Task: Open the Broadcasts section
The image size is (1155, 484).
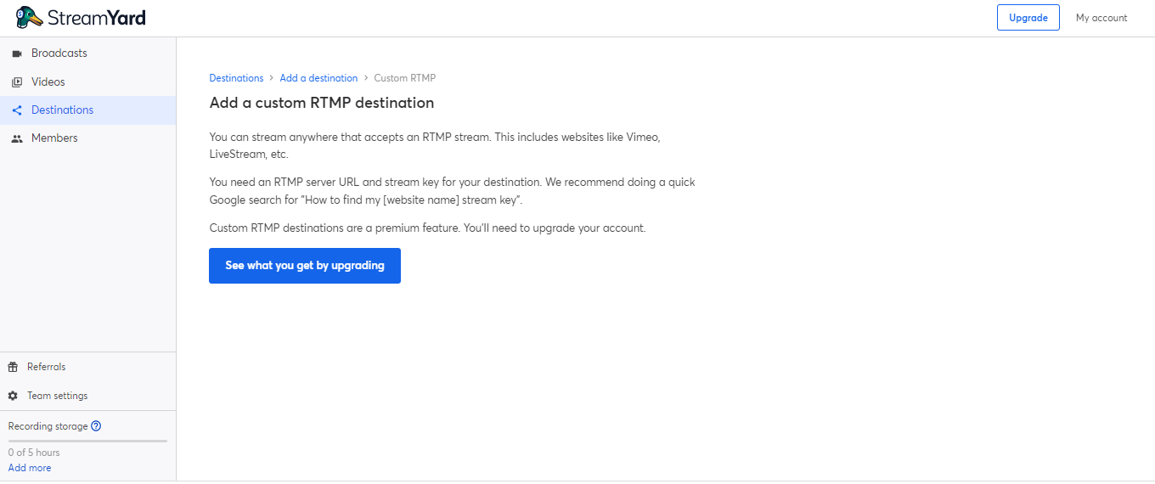Action: 88,53
